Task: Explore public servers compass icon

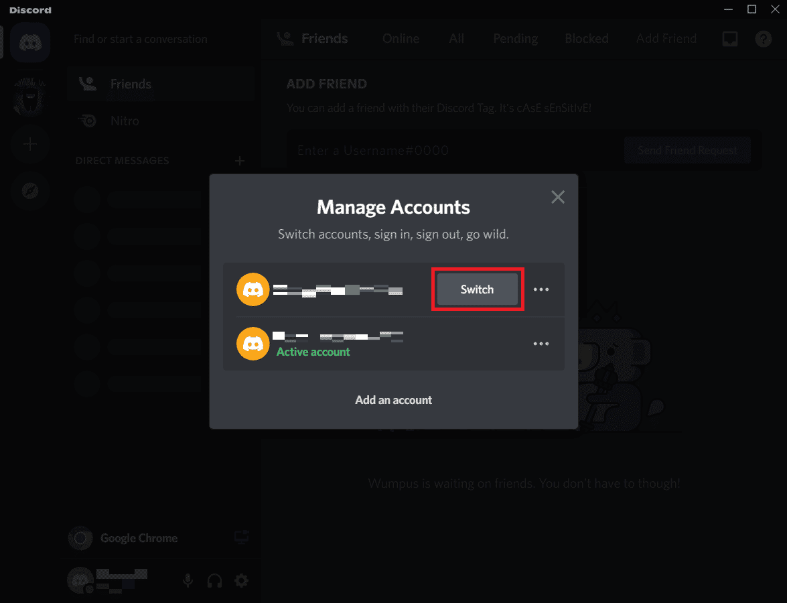Action: pyautogui.click(x=30, y=191)
